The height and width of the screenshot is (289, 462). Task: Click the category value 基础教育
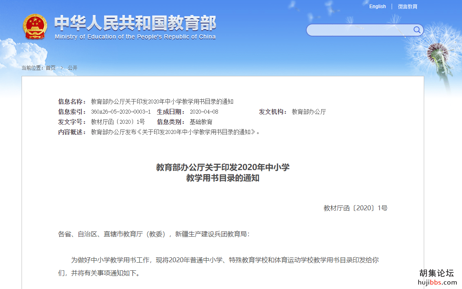[x=201, y=122]
